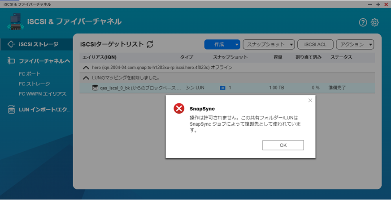Click the LUN disk icon for qes_iscsi_0_bk
391x200 pixels.
pos(95,88)
